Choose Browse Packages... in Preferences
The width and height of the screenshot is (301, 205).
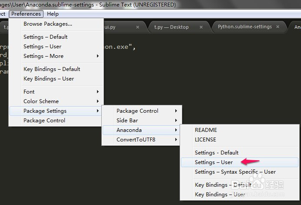point(56,24)
